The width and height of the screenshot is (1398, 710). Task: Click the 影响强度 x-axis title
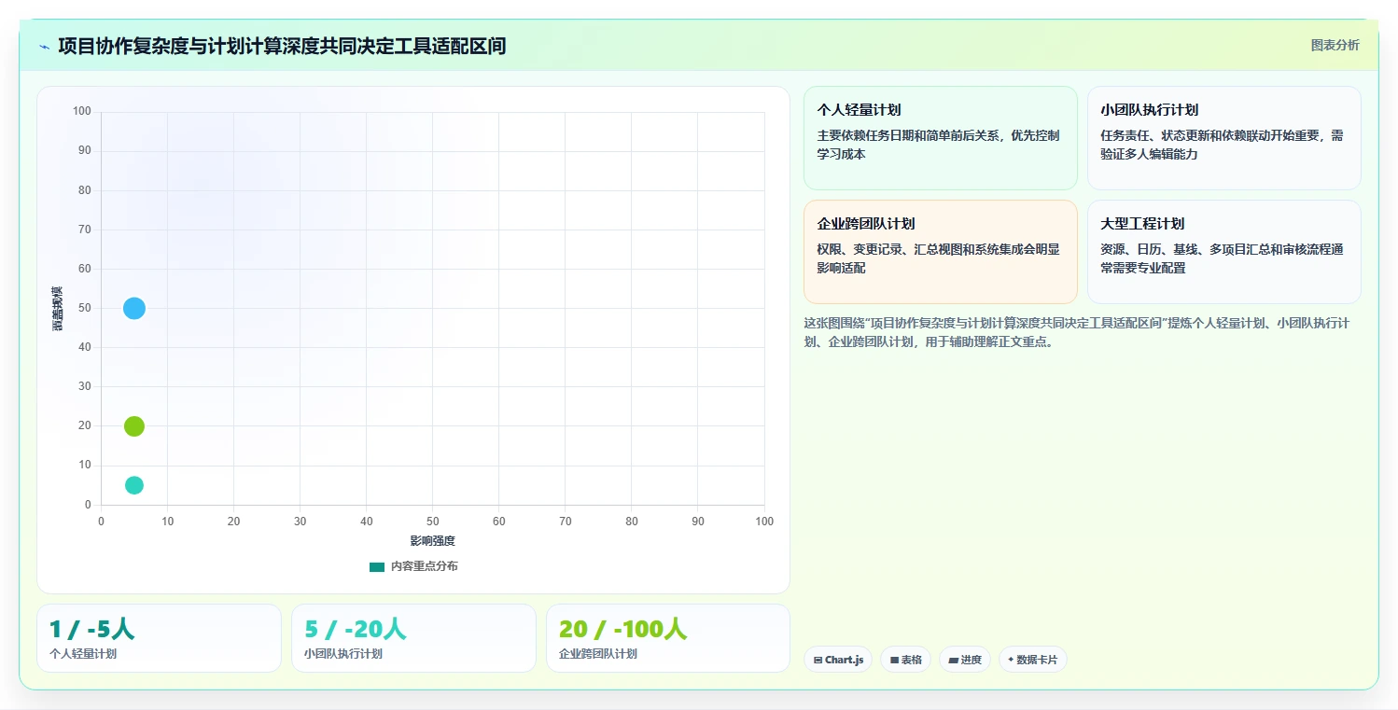tap(433, 541)
